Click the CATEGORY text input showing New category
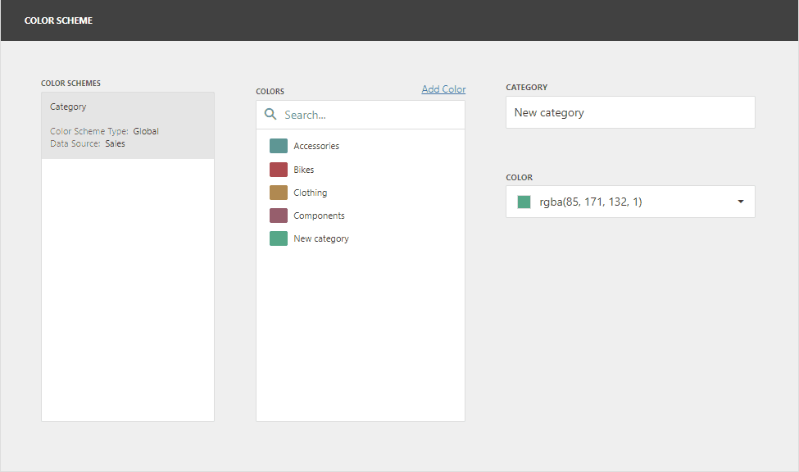 pyautogui.click(x=629, y=112)
